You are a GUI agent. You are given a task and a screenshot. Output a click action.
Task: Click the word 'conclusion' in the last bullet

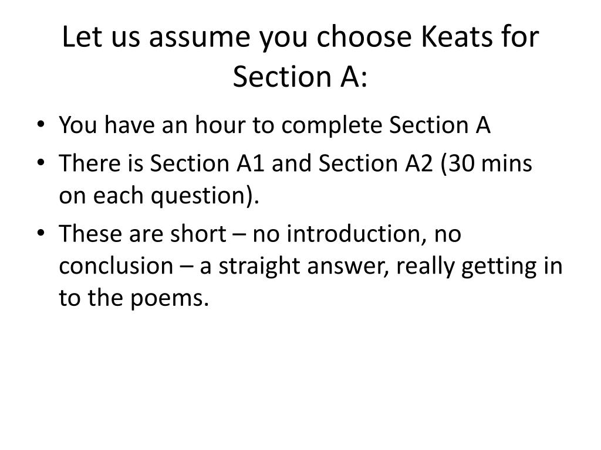click(x=116, y=266)
